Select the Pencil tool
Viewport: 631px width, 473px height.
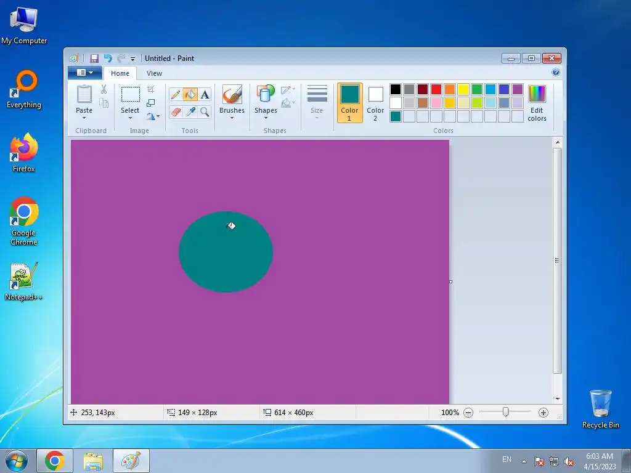[x=176, y=94]
